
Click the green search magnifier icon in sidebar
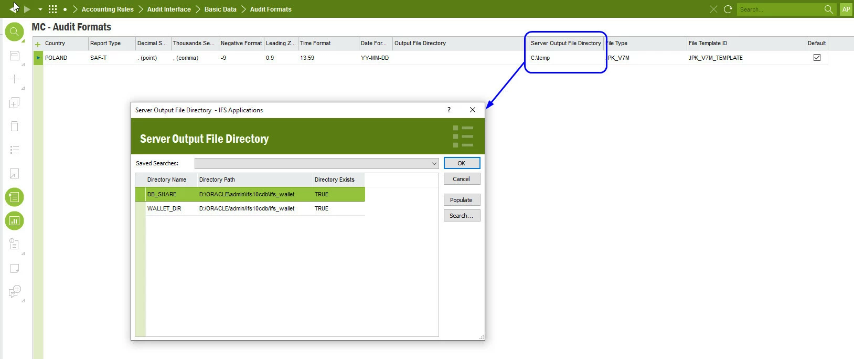(15, 32)
